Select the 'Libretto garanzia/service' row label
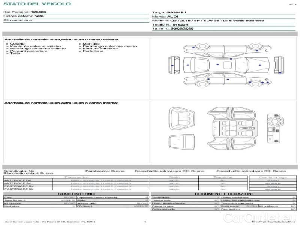The image size is (300, 225). pyautogui.click(x=168, y=203)
